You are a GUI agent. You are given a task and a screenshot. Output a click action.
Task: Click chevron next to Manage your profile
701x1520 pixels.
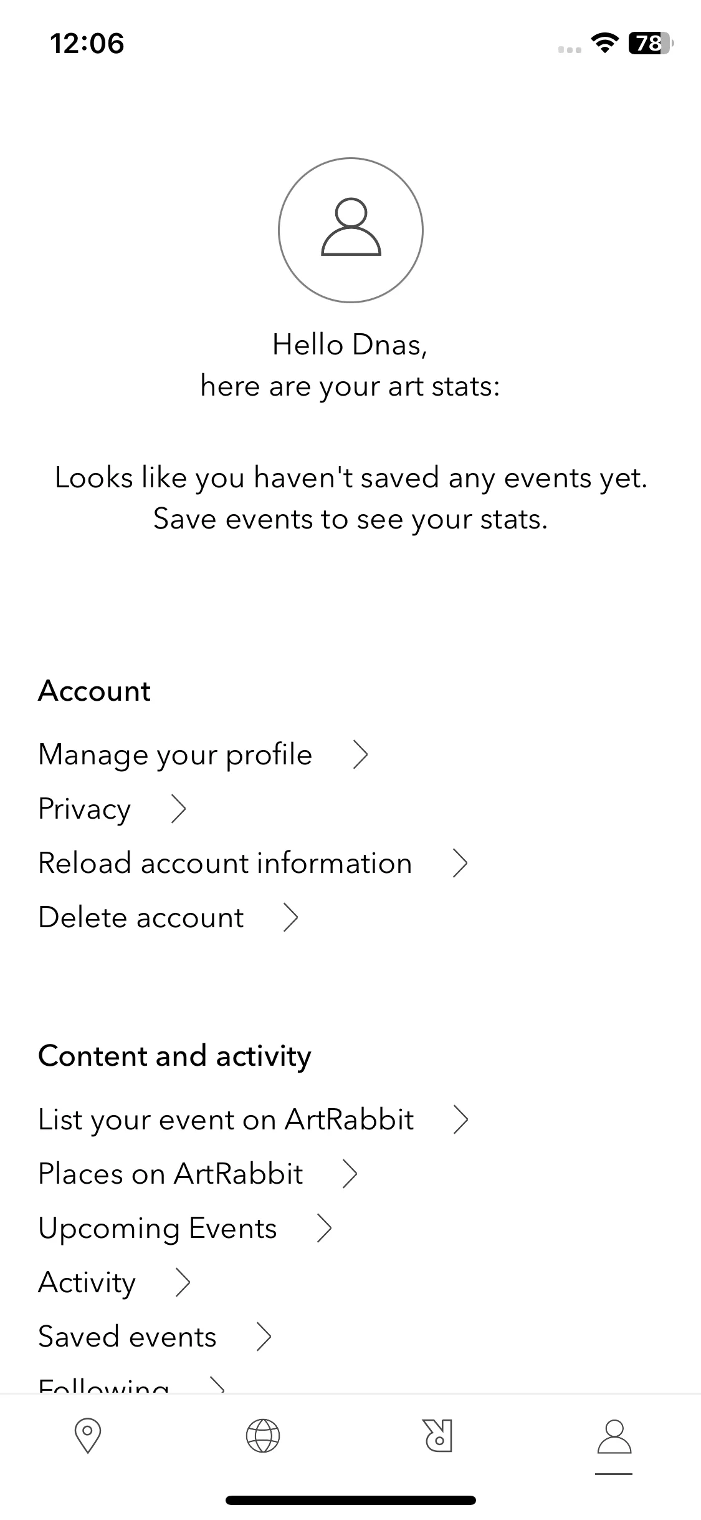(x=361, y=754)
